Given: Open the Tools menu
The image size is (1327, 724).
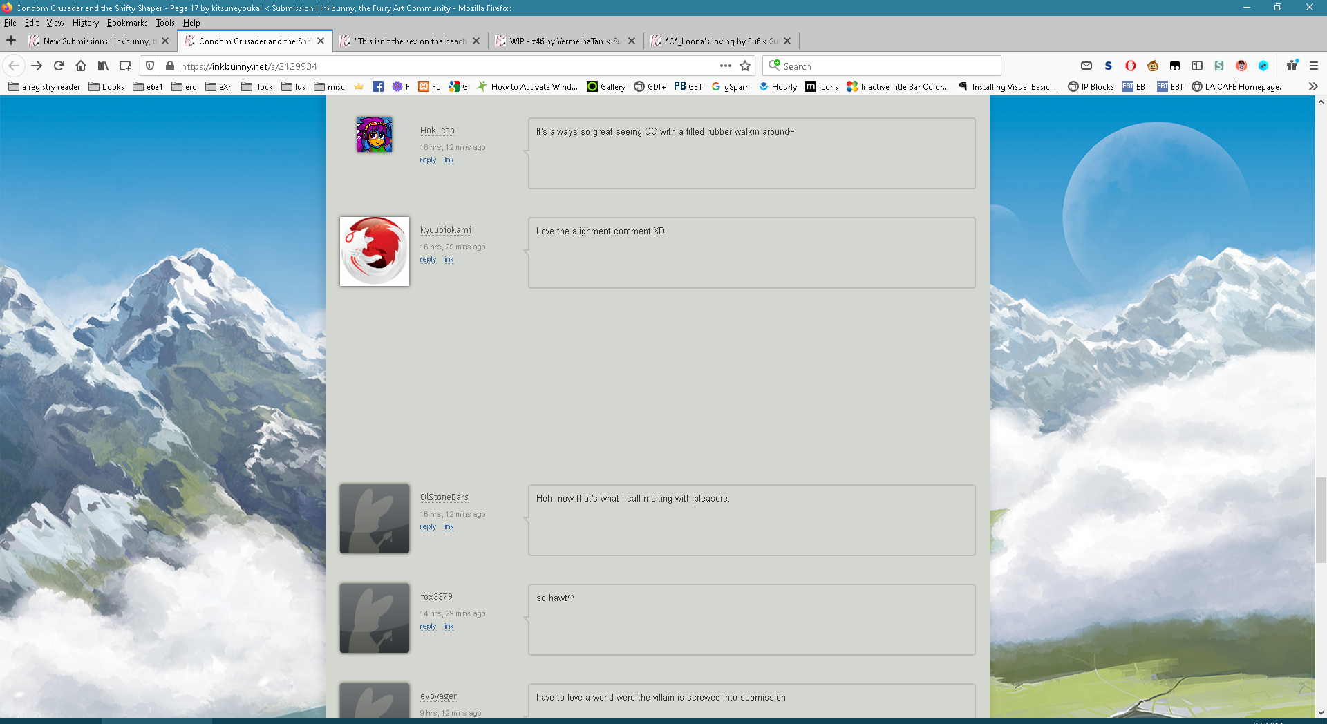Looking at the screenshot, I should (165, 23).
